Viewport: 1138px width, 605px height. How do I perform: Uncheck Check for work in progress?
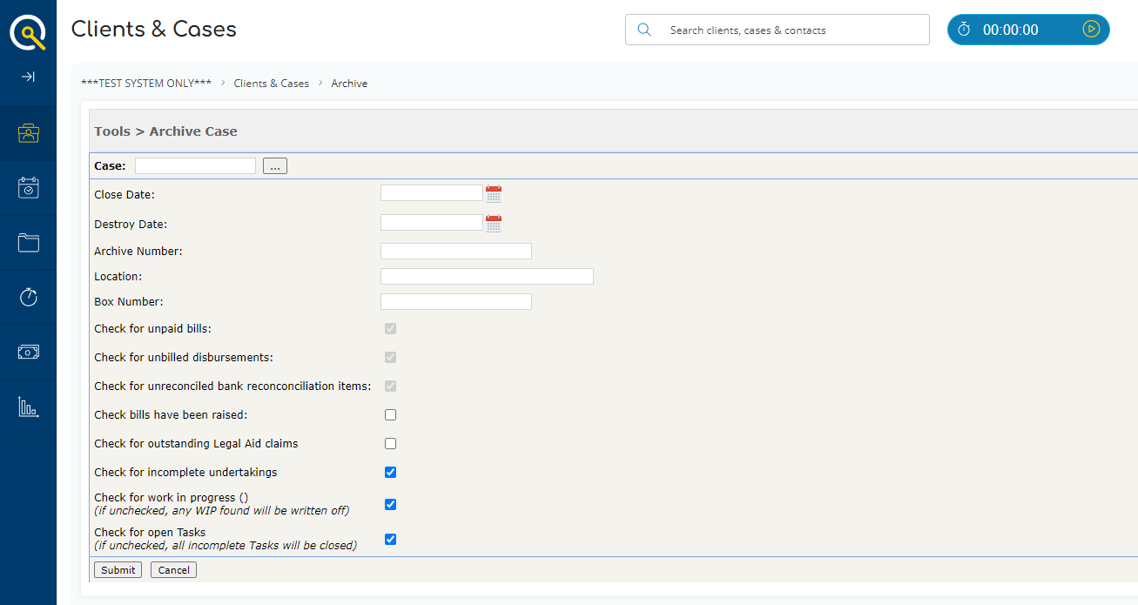click(x=390, y=504)
